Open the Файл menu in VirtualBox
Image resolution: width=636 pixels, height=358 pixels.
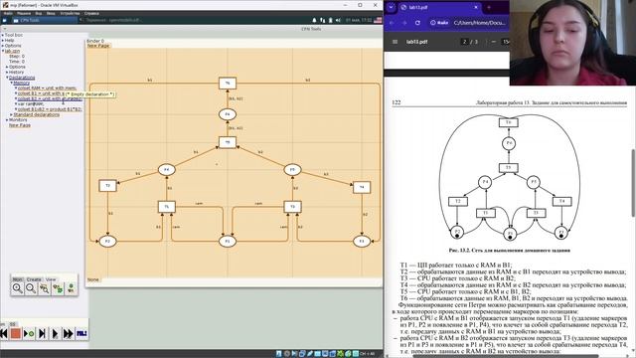tap(8, 13)
